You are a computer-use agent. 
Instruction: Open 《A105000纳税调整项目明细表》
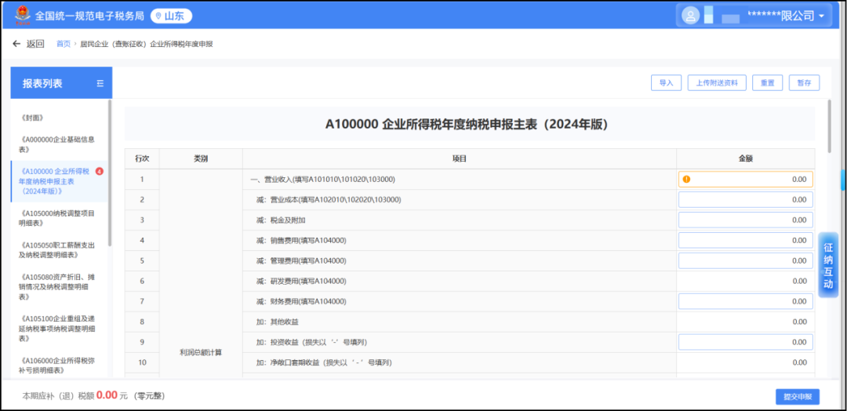tap(57, 217)
